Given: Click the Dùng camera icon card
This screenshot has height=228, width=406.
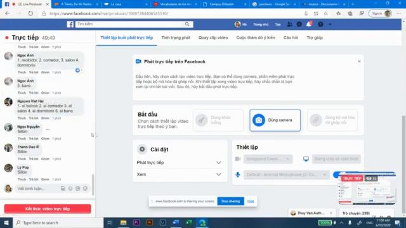Looking at the screenshot, I should click(275, 120).
